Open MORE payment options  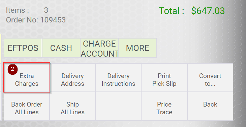tap(137, 48)
